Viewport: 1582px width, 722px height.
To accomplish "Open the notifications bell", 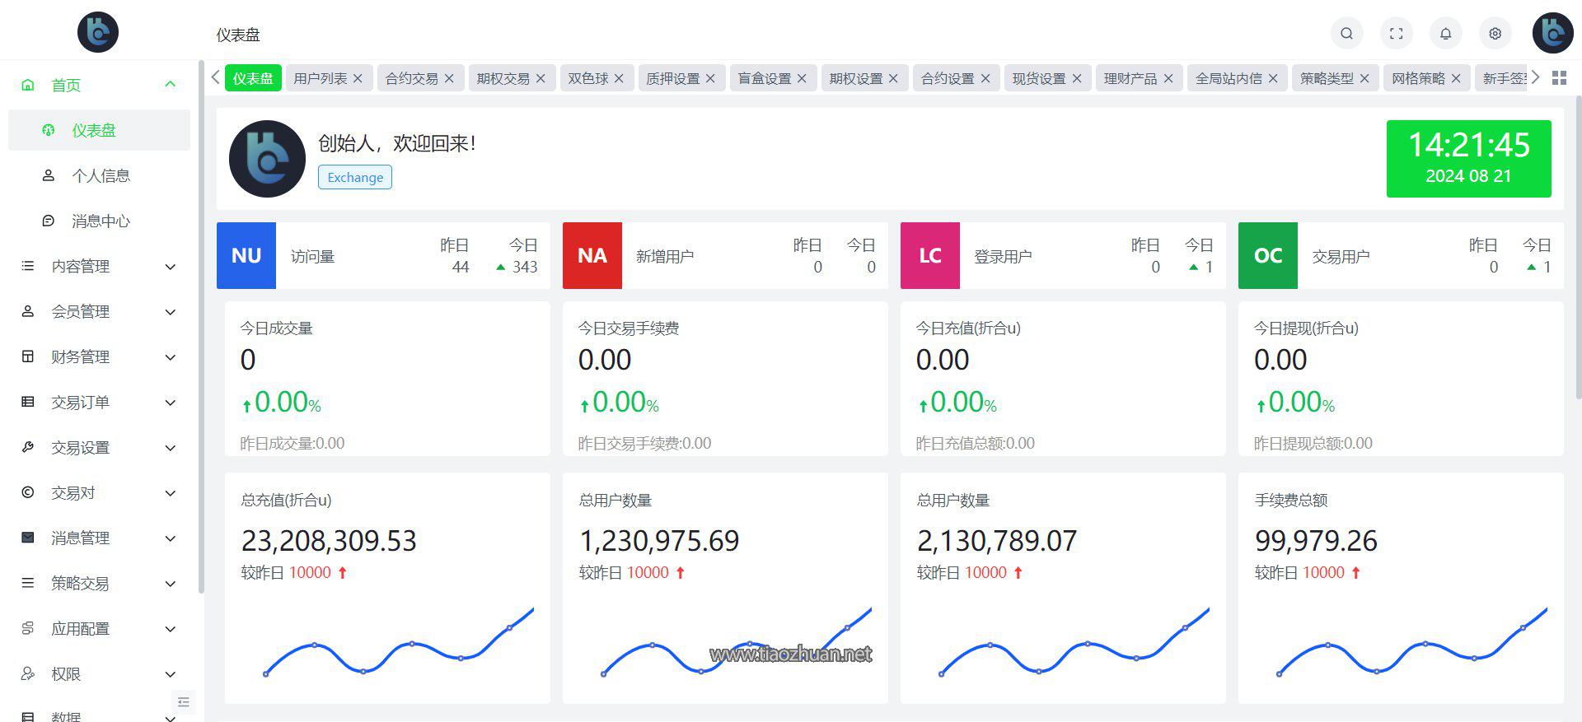I will [1445, 34].
